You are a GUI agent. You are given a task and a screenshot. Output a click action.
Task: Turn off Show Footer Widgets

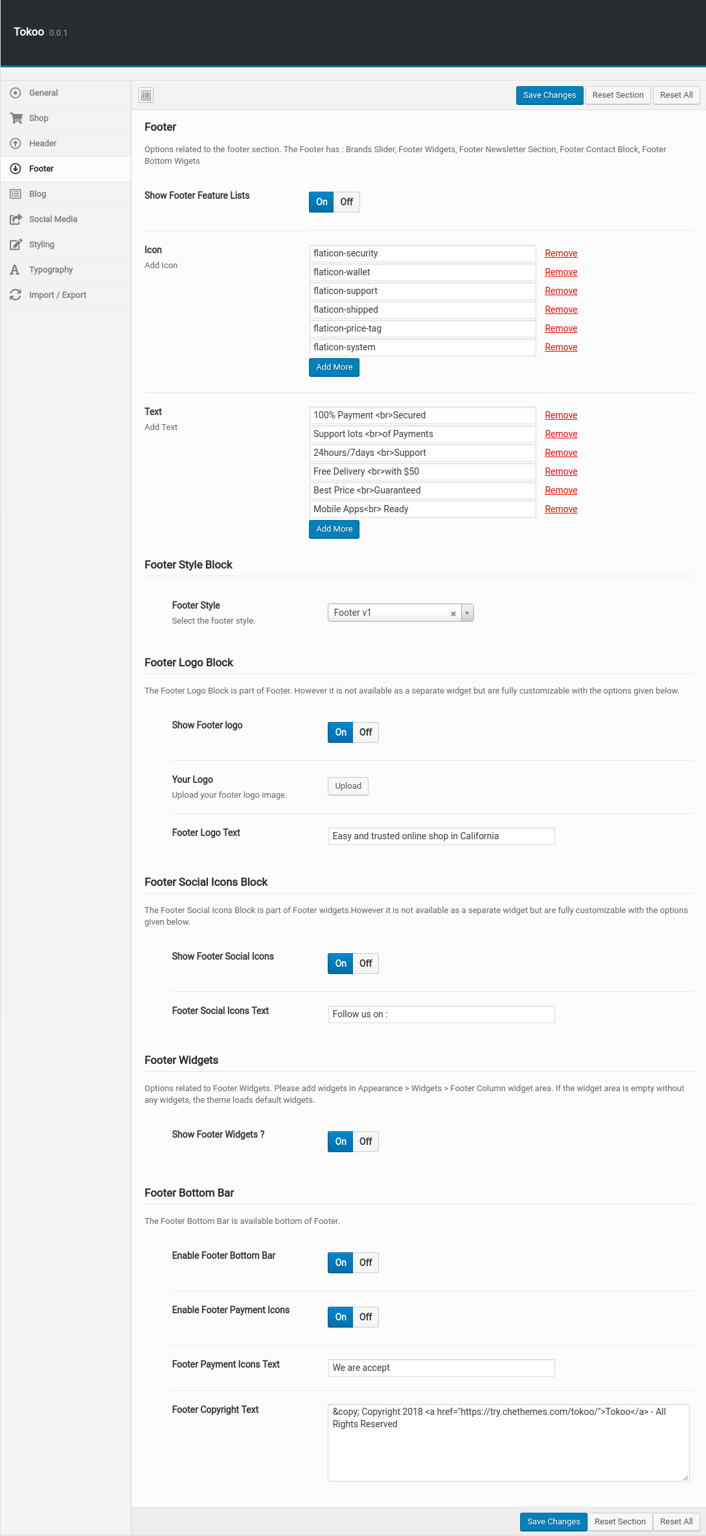click(366, 1142)
